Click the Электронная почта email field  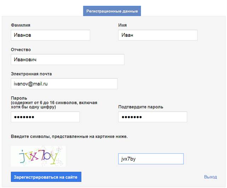64,84
